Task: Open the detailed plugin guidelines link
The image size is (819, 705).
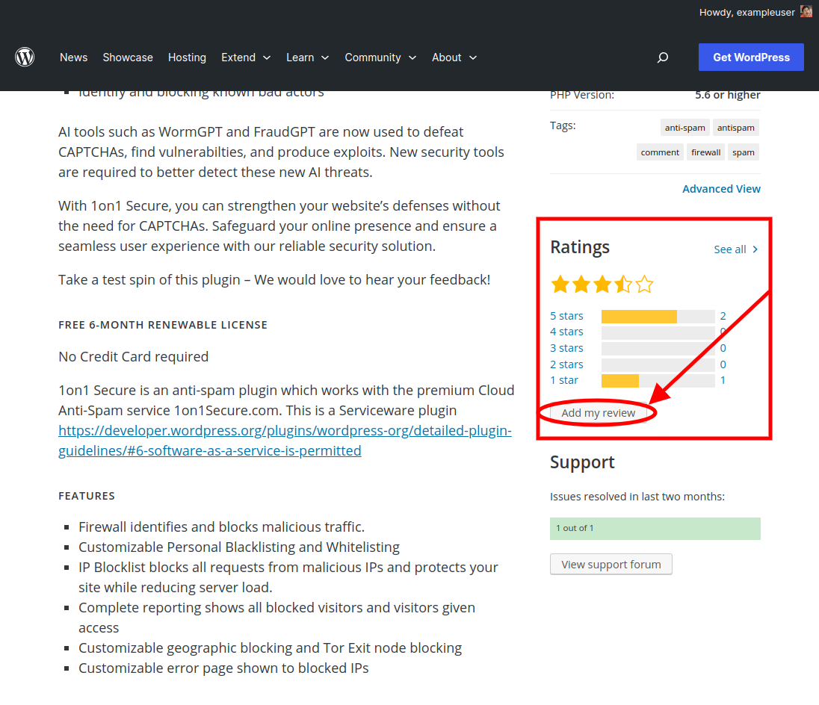Action: point(285,441)
